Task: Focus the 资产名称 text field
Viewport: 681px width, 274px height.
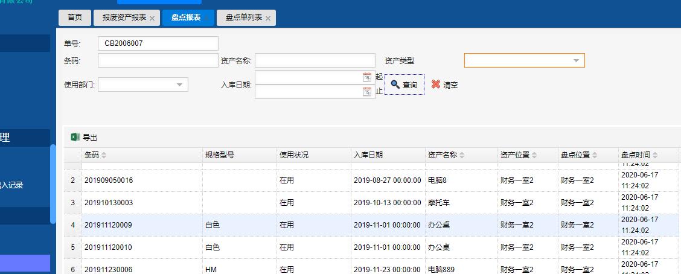Action: (x=315, y=60)
